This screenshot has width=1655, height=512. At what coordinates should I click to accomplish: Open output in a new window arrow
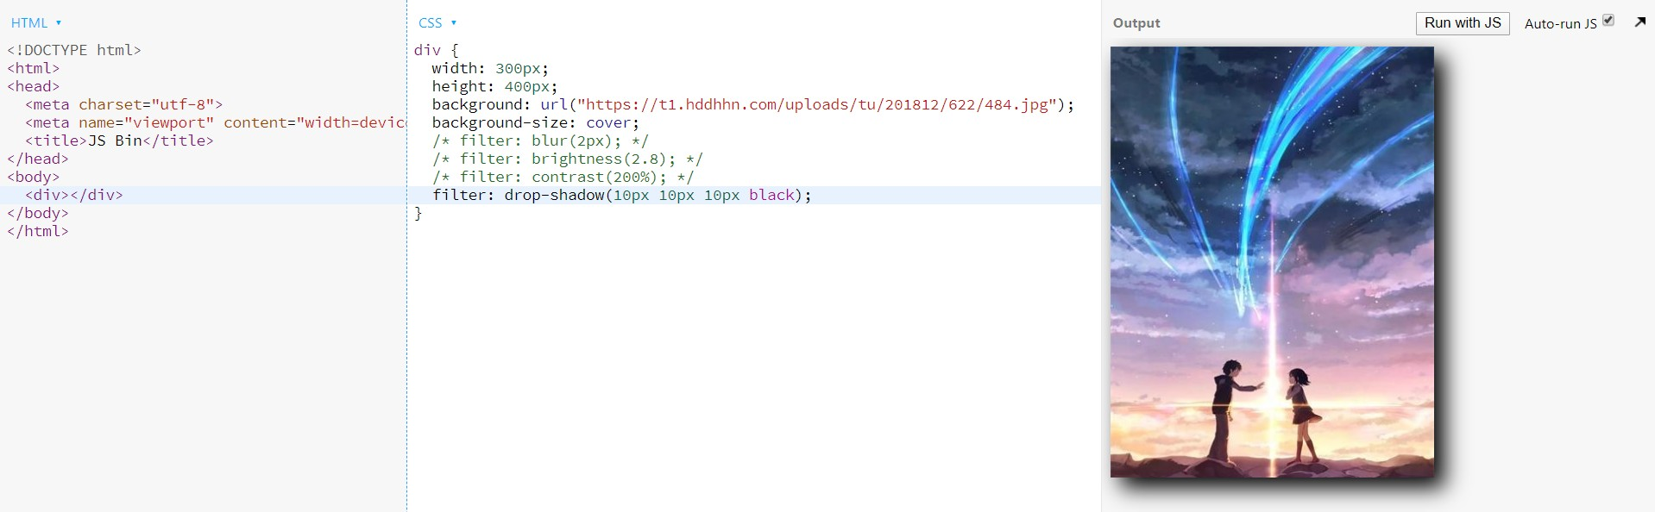1639,22
